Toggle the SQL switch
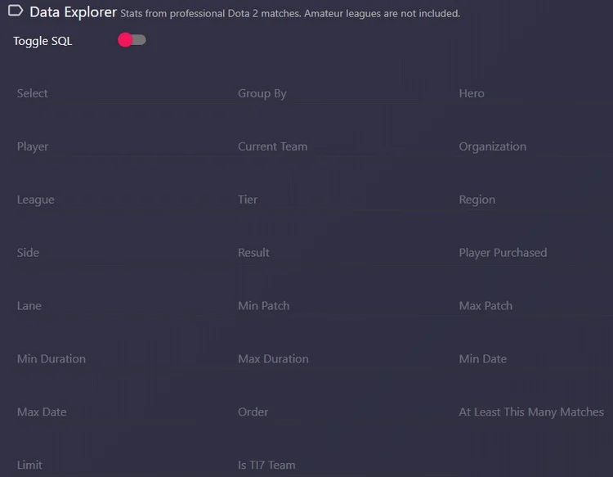613x477 pixels. coord(132,40)
